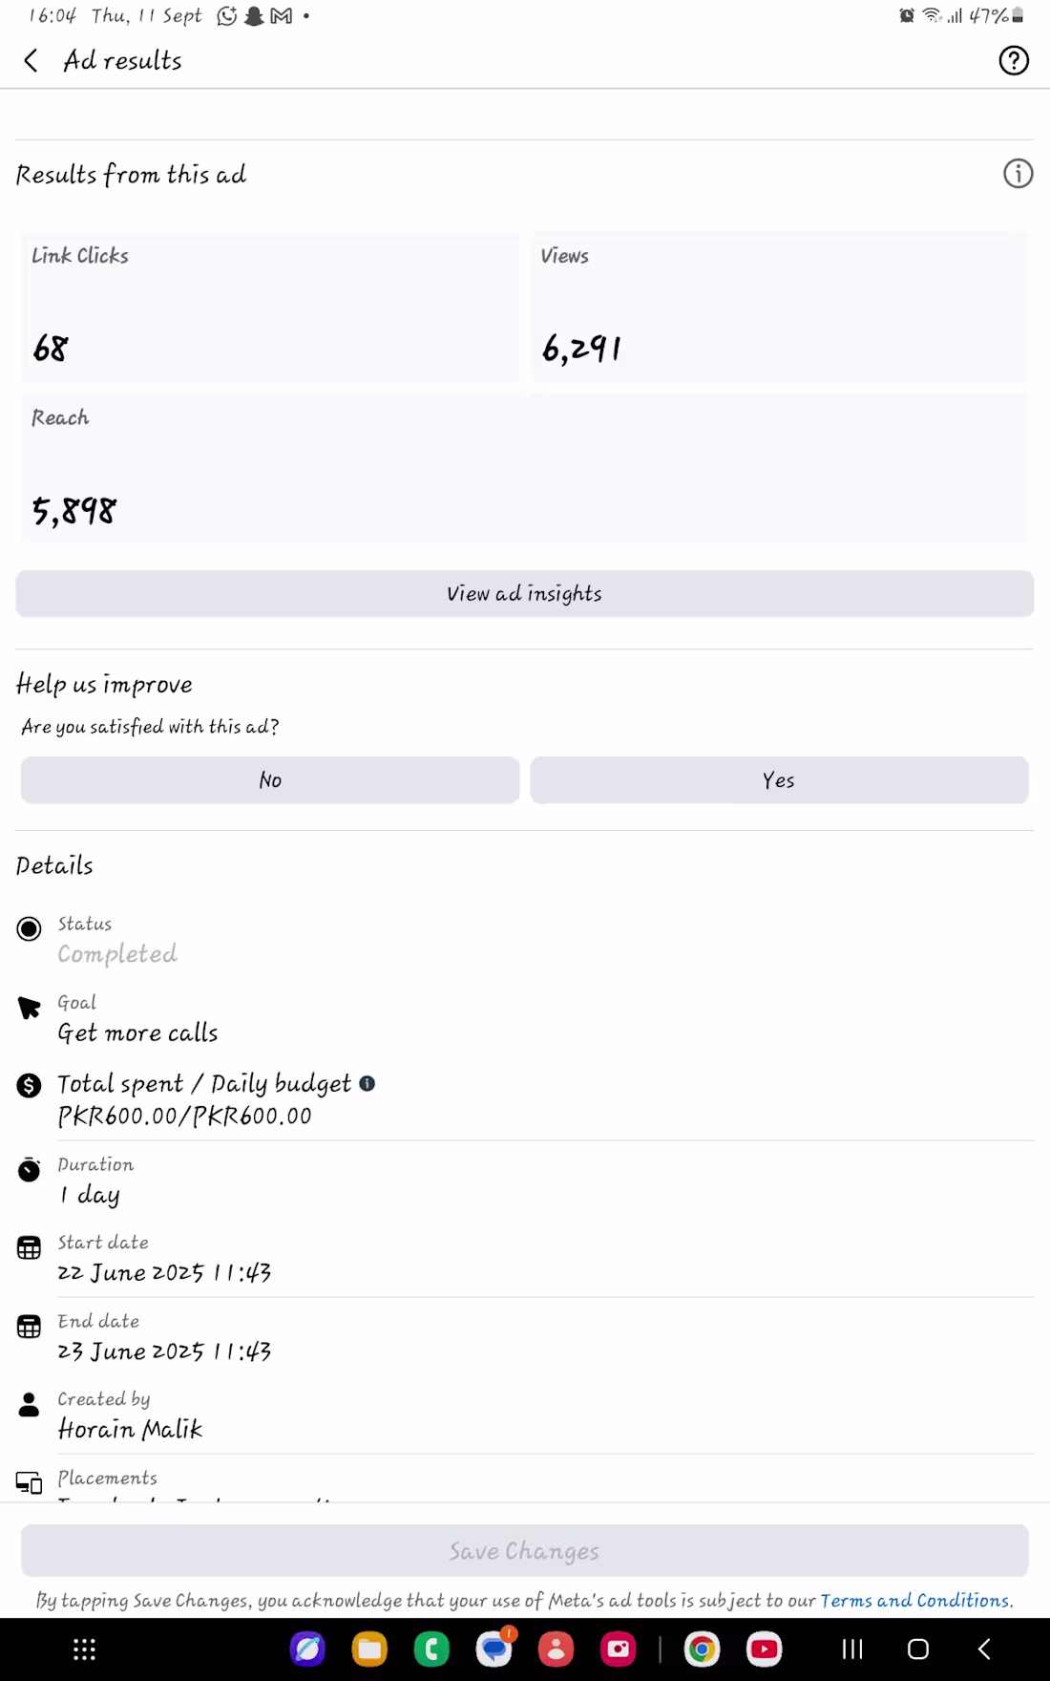Answer No to ad satisfaction question
The width and height of the screenshot is (1050, 1681).
pyautogui.click(x=270, y=780)
